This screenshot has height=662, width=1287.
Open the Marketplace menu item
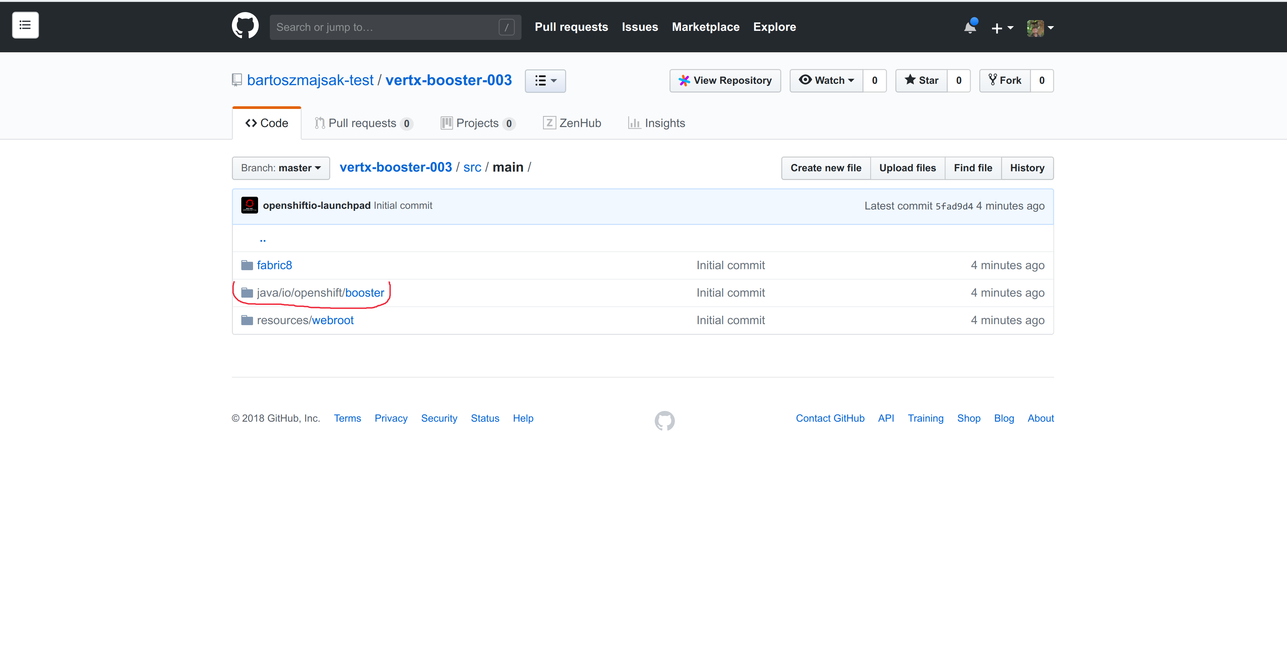[705, 27]
